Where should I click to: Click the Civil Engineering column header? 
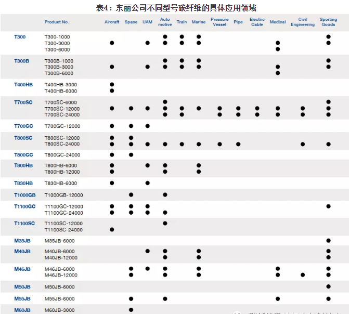[303, 22]
